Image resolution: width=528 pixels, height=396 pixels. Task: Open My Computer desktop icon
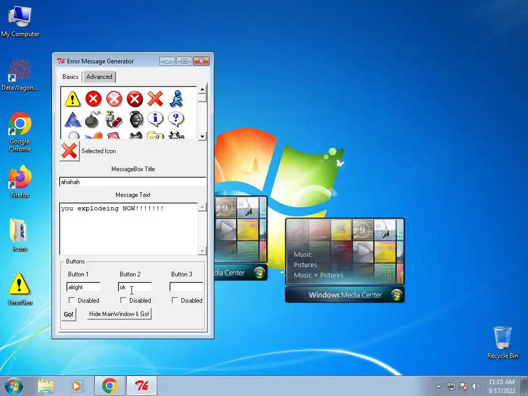pyautogui.click(x=20, y=22)
